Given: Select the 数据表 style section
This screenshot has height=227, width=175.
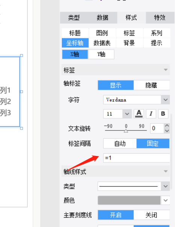Looking at the screenshot, I should (102, 43).
